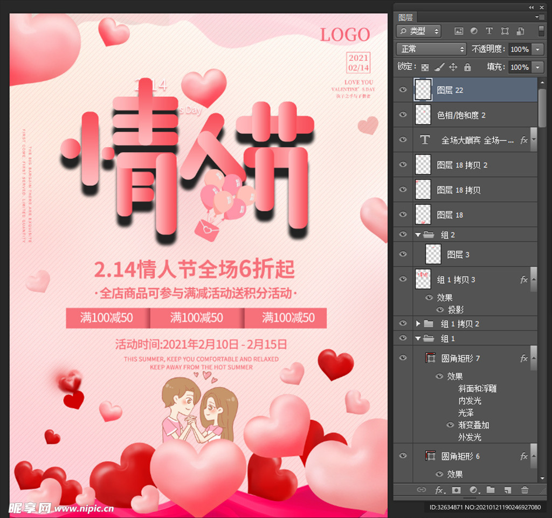This screenshot has width=552, height=518.
Task: Collapse the panel with double-arrow icon
Action: [531, 8]
